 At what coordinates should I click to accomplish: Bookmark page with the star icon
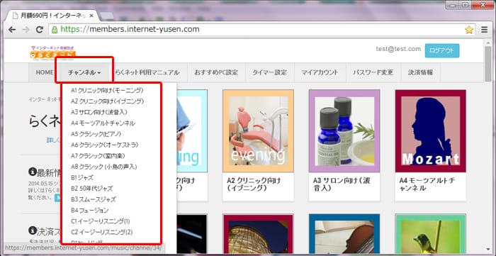point(469,30)
